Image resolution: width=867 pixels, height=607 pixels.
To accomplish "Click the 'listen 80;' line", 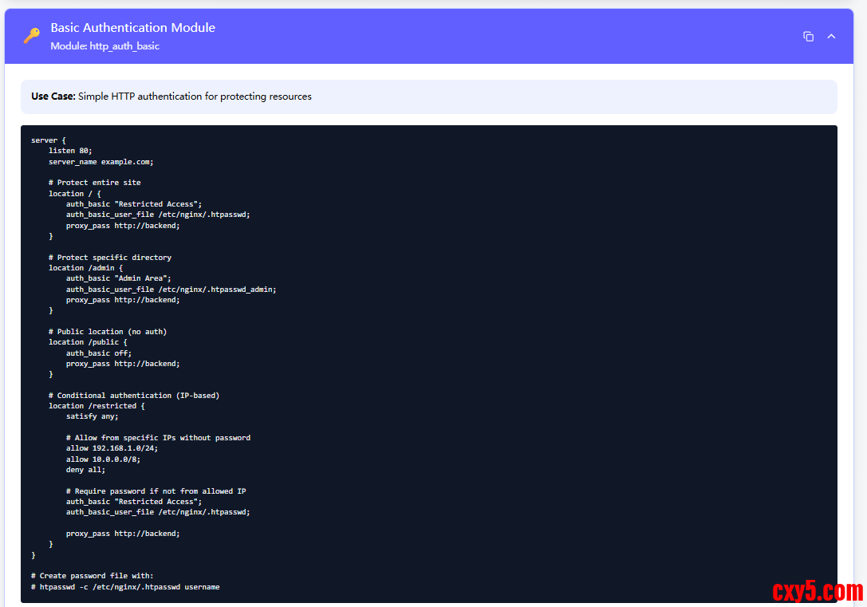I will point(70,151).
